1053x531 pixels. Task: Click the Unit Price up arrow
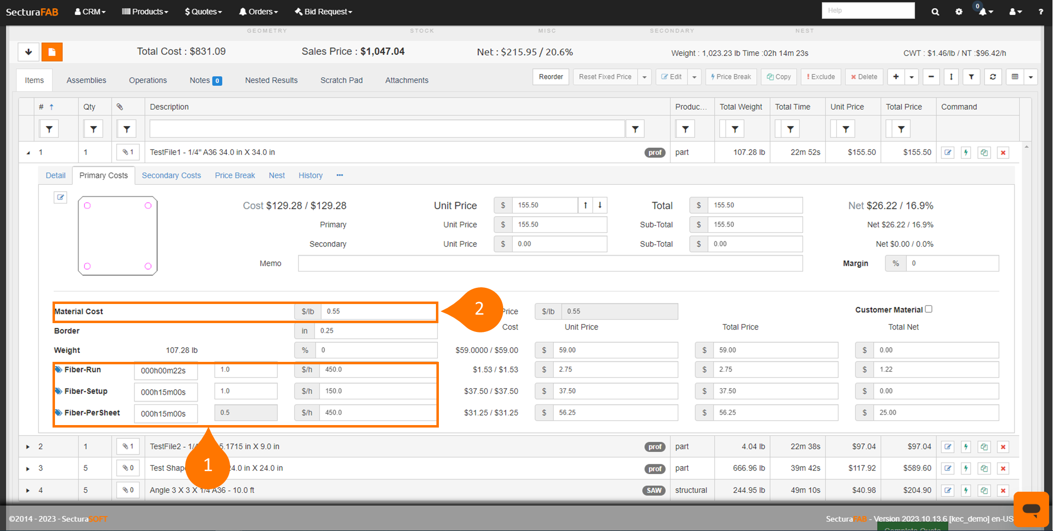pyautogui.click(x=585, y=205)
